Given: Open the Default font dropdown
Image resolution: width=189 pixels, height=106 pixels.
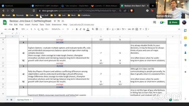Looking at the screenshot, I should 58,29.
